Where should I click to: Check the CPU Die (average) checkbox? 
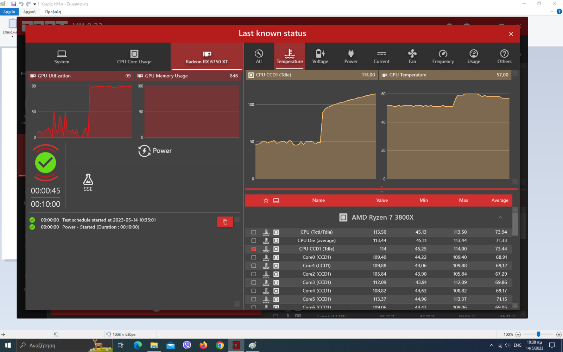(254, 240)
